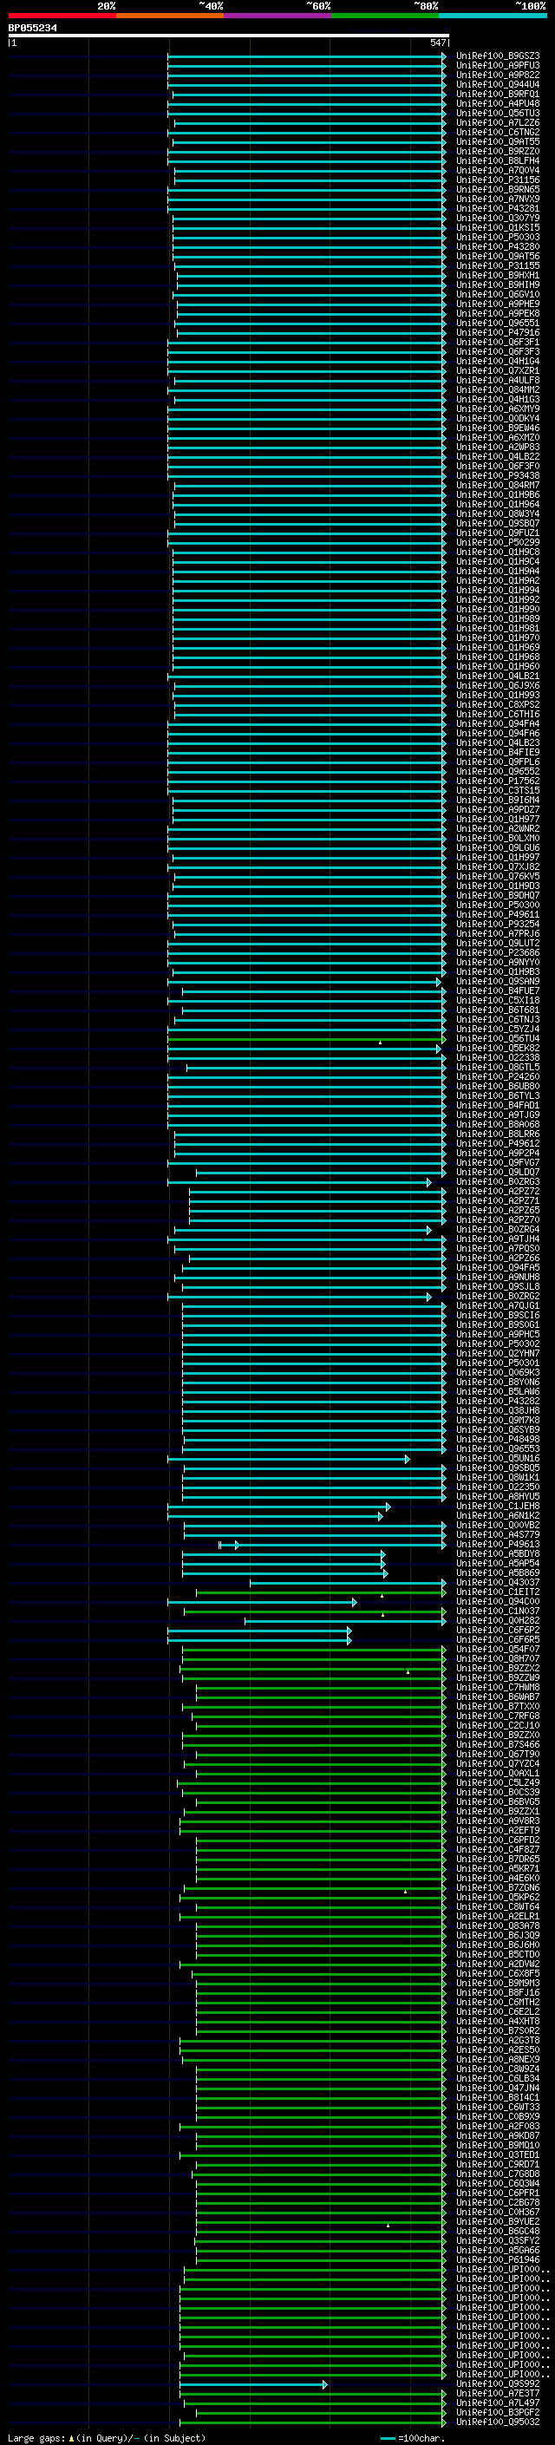
Task: Select hit label UniRef100_Q95032
Action: pyautogui.click(x=498, y=2422)
